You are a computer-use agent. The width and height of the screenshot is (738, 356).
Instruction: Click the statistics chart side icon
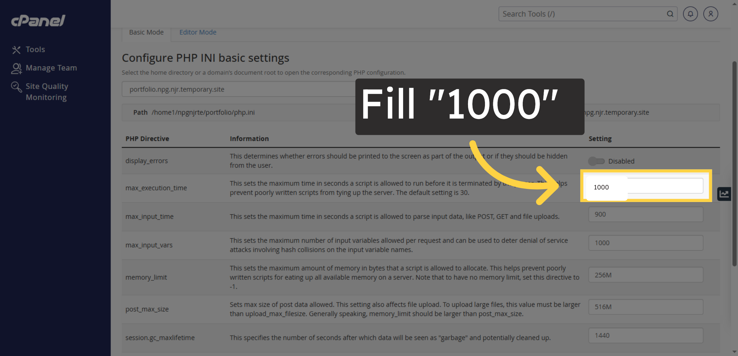pos(724,194)
